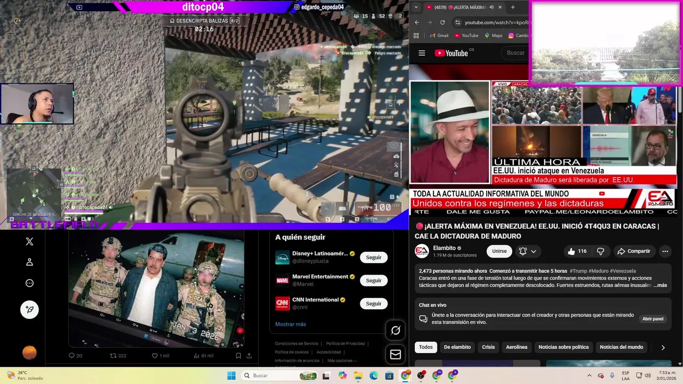
Task: Open the #Maduro hashtag link
Action: [598, 271]
